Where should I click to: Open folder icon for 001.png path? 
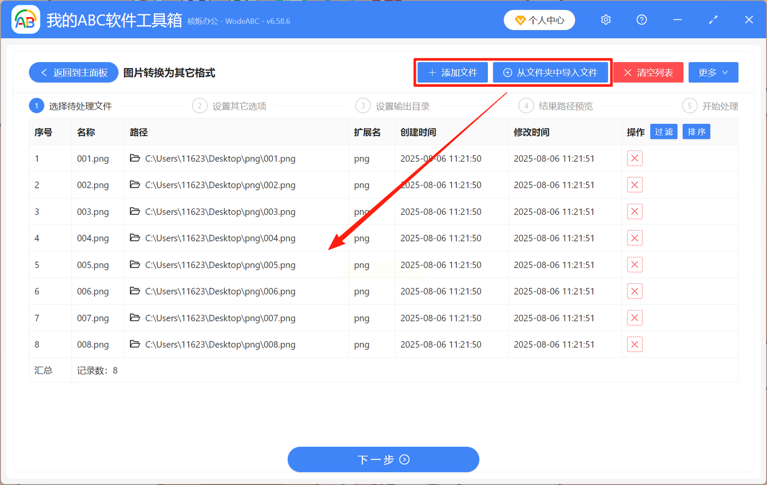[x=135, y=158]
